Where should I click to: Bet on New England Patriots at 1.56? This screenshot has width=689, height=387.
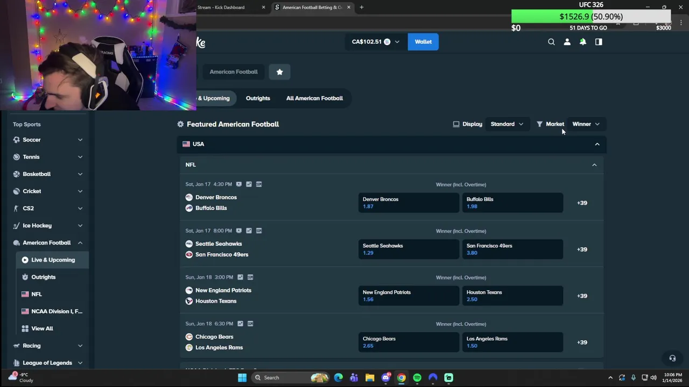pos(409,296)
